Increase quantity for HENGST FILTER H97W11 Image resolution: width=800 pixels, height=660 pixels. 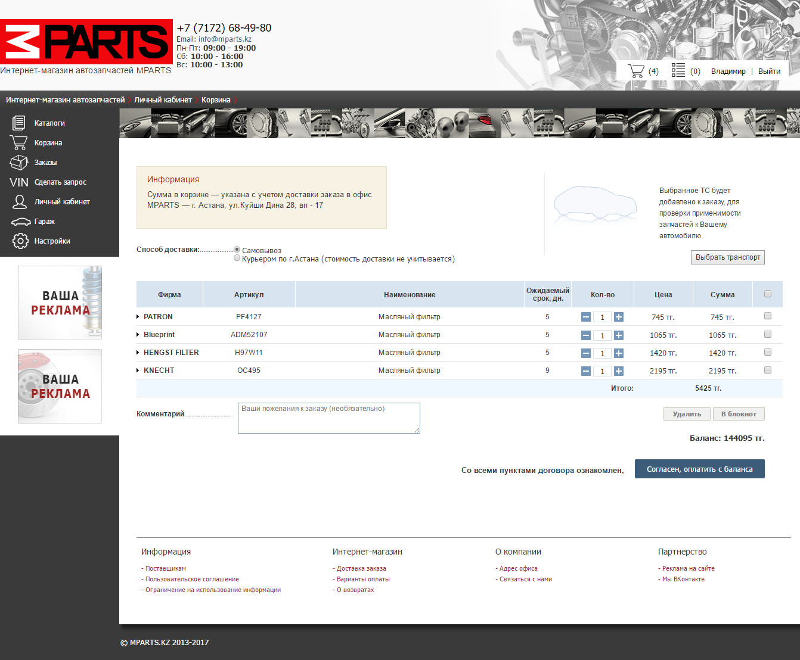click(619, 353)
